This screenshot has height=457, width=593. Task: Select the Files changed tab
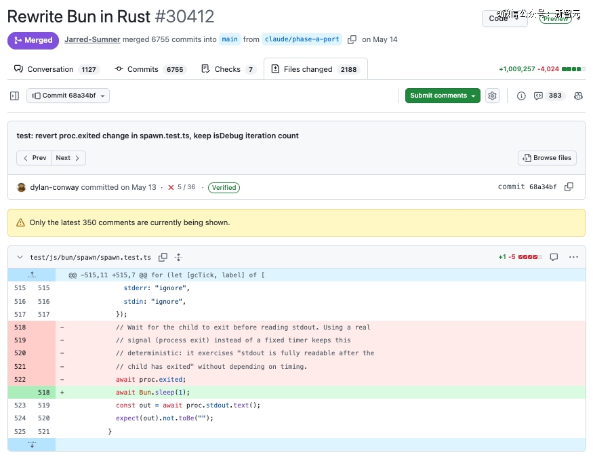315,69
